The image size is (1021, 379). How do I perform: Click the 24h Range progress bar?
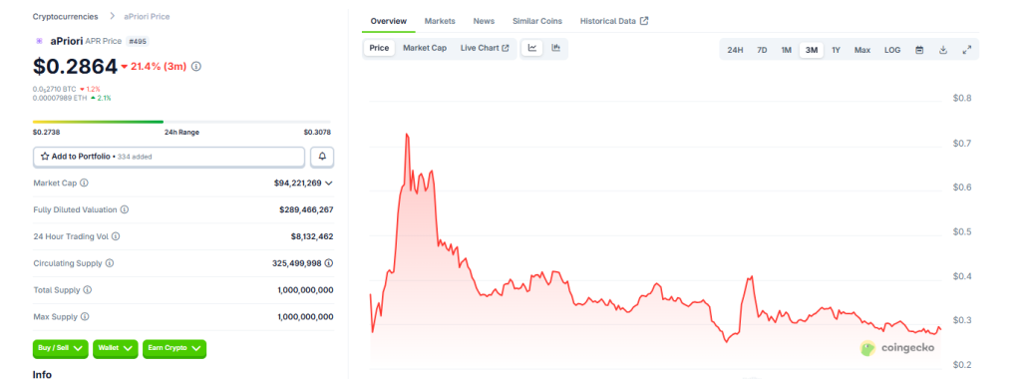[x=181, y=122]
